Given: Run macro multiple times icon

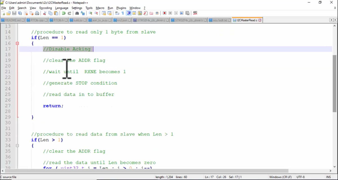Looking at the screenshot, I should 182,13.
